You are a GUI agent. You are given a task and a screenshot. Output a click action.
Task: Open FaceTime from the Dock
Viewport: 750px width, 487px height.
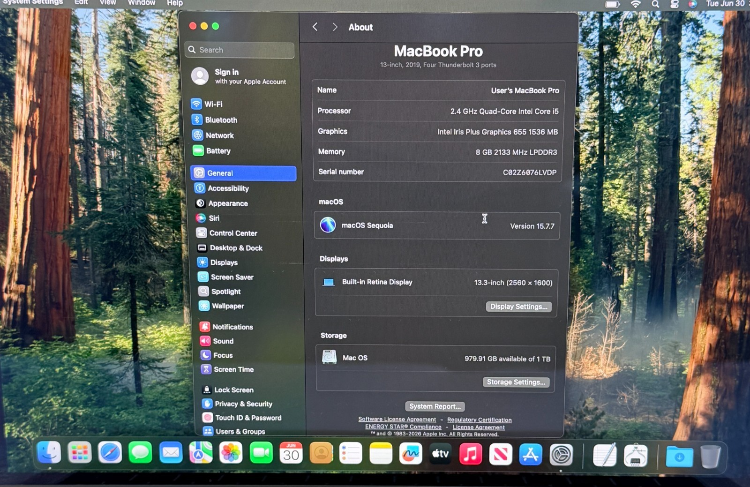[261, 453]
